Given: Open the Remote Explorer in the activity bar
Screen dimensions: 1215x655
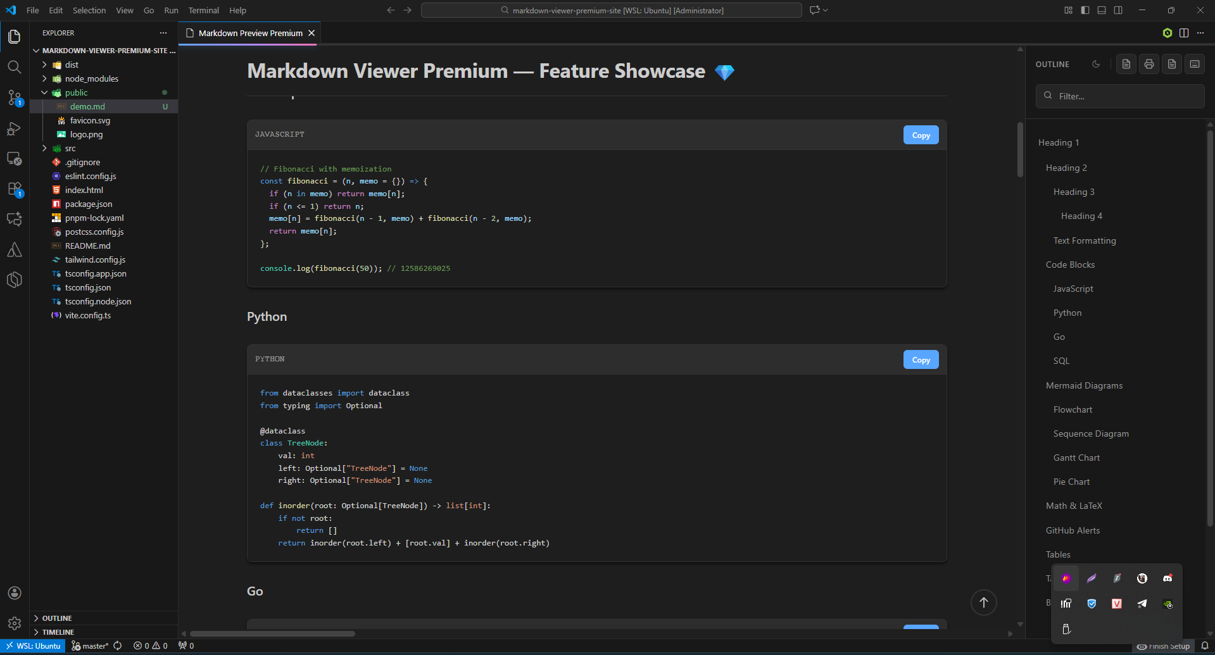Looking at the screenshot, I should (x=14, y=159).
